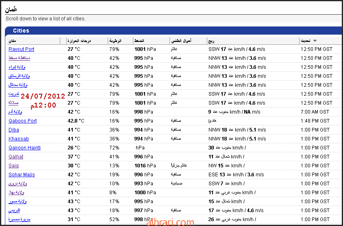Click the 1:48 PM GST update time
This screenshot has width=343, height=226.
315,121
